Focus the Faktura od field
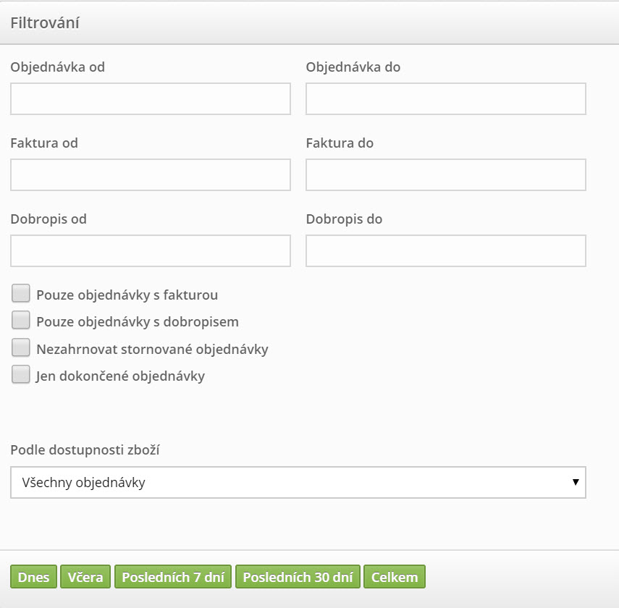Image resolution: width=619 pixels, height=608 pixels. 151,175
